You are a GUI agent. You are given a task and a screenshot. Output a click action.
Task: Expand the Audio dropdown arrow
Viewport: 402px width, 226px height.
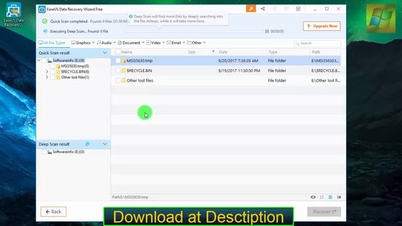pos(114,43)
